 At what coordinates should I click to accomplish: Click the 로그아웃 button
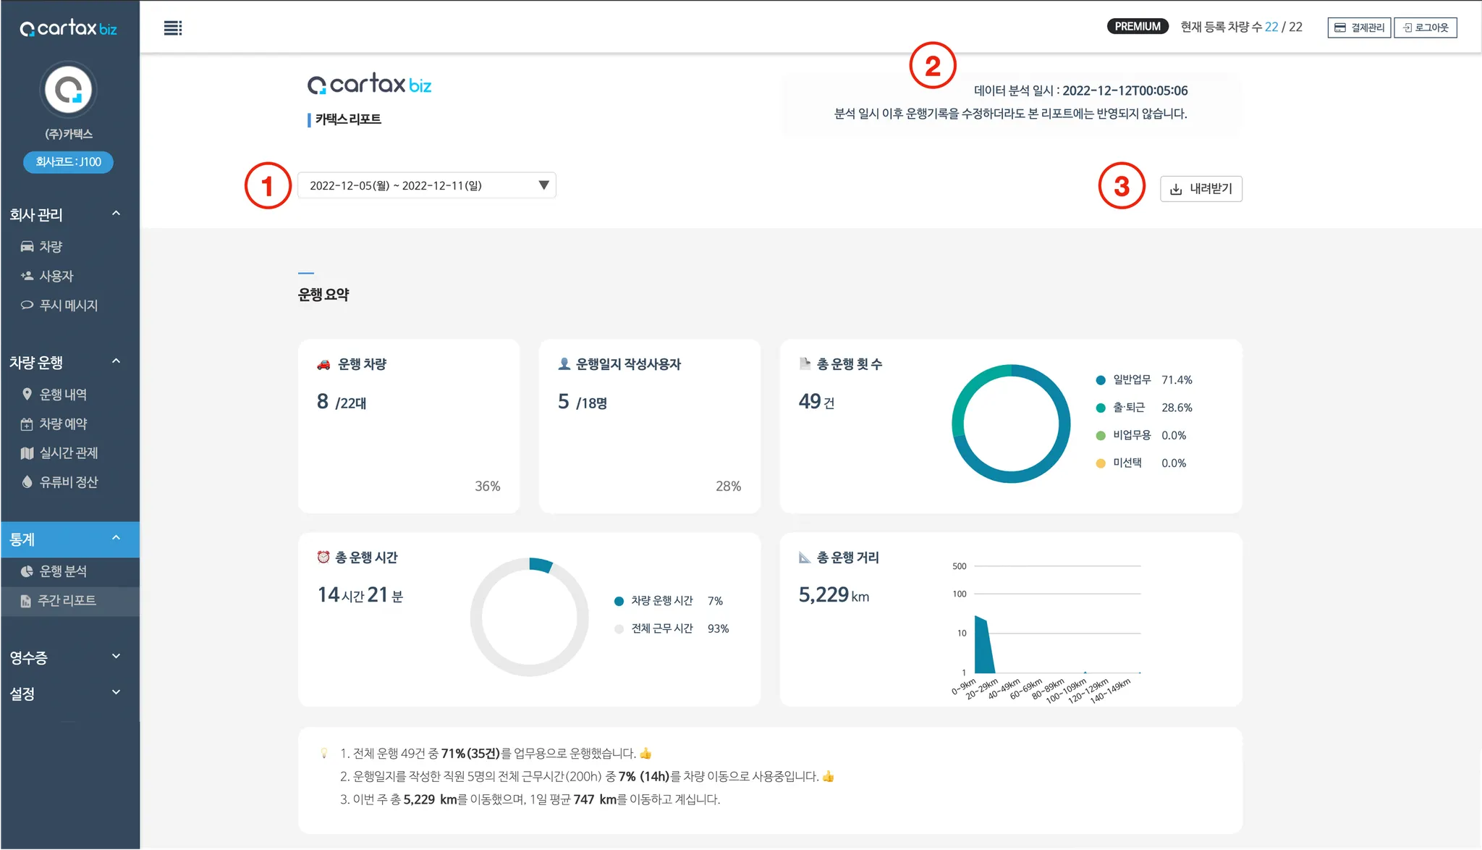click(x=1425, y=28)
